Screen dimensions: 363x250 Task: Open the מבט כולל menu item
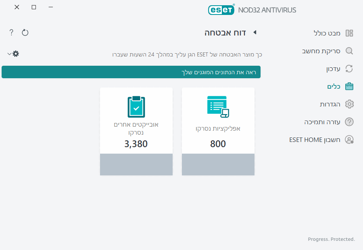tap(327, 33)
